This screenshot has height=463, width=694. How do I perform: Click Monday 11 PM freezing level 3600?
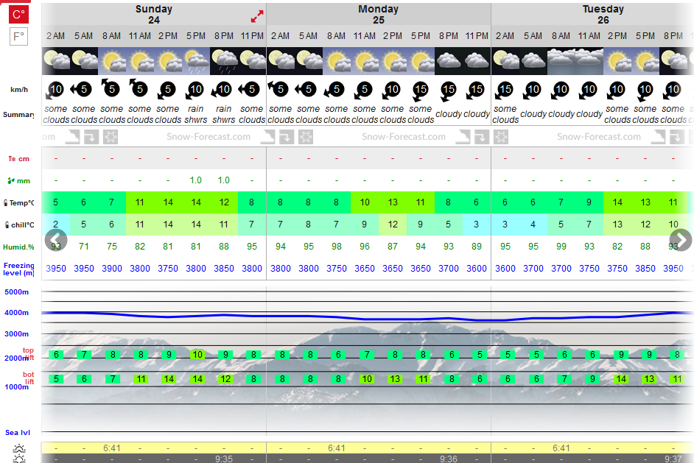point(477,269)
